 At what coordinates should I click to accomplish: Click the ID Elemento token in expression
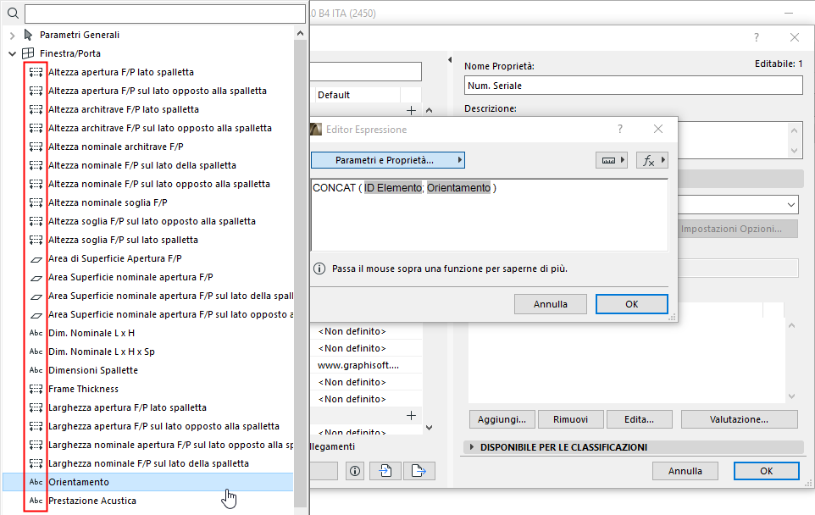click(393, 187)
